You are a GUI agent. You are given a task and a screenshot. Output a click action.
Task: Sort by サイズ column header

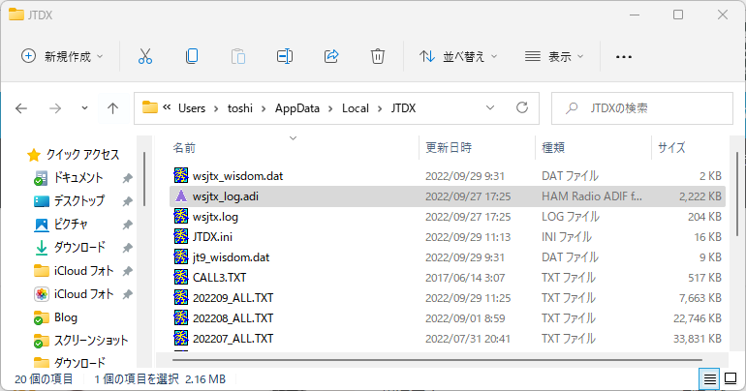(x=671, y=148)
